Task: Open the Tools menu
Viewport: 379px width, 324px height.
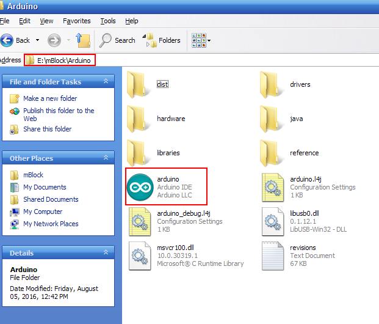Action: point(108,21)
